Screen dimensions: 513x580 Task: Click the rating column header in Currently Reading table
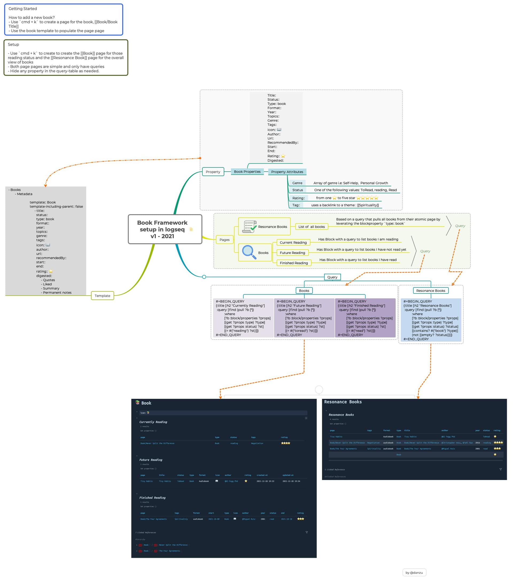[x=284, y=437]
